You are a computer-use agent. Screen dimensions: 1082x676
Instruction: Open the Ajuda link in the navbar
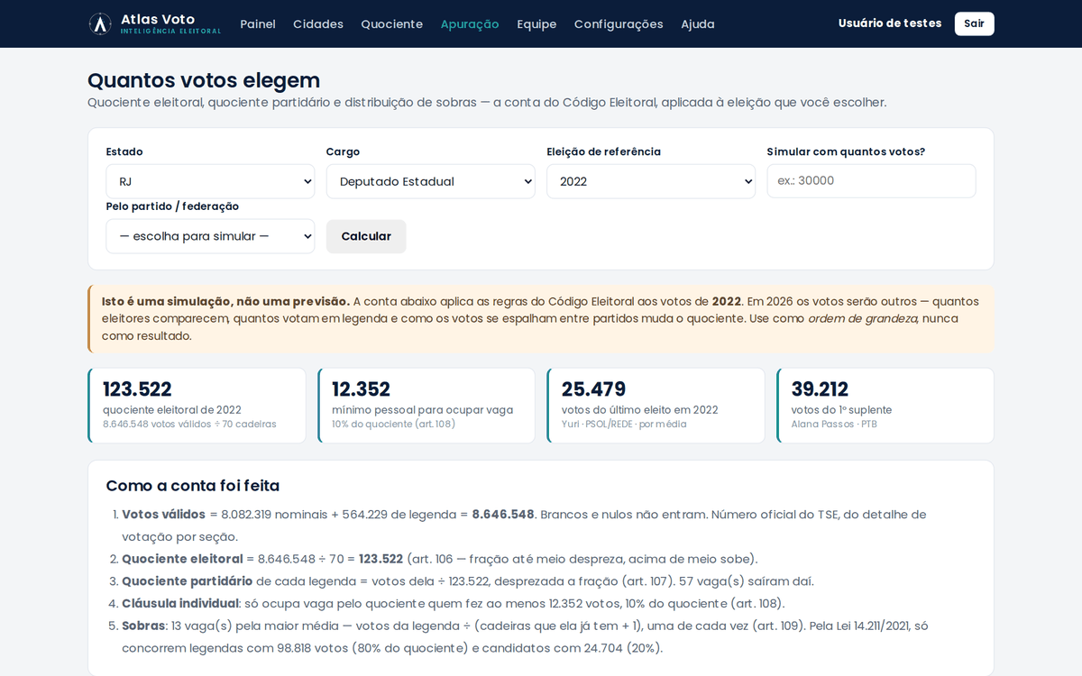pos(698,24)
